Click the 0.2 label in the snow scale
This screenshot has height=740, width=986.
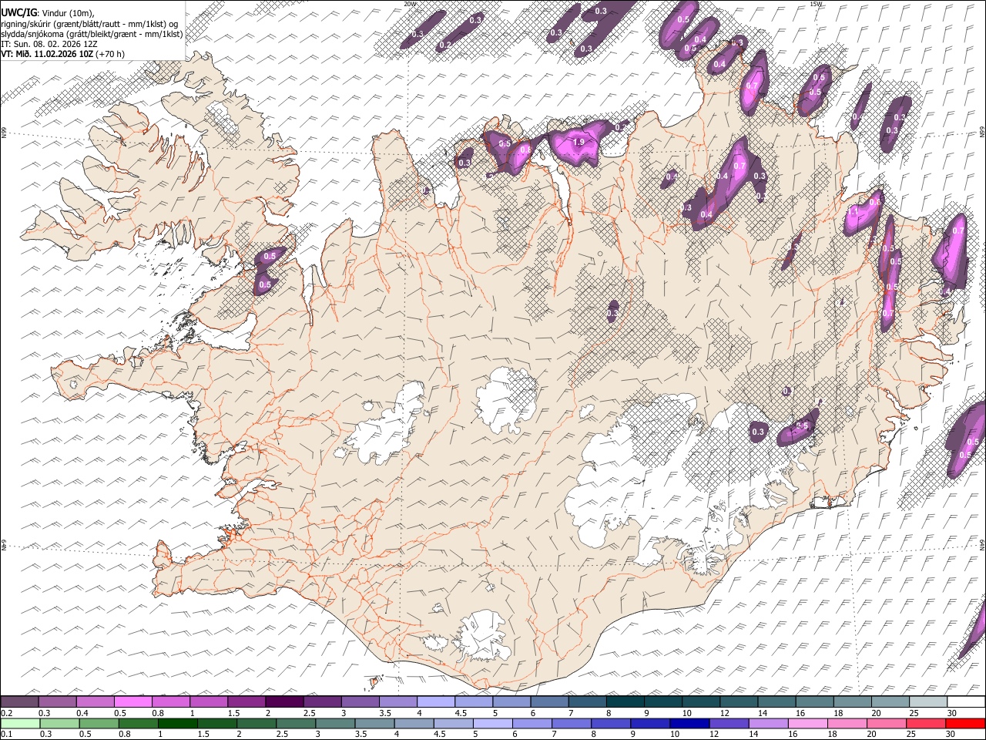click(6, 713)
